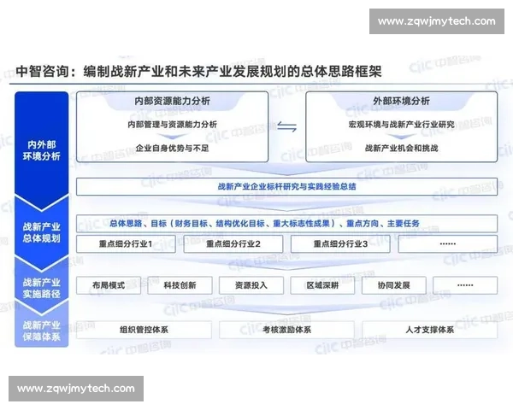Select the 内部资源能力分析 heading
Viewport: 513px width, 410px height.
pos(172,101)
